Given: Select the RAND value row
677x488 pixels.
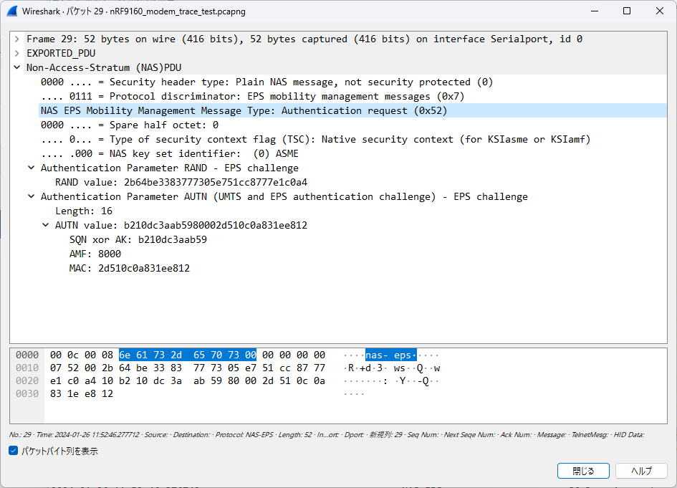Looking at the screenshot, I should coord(181,182).
